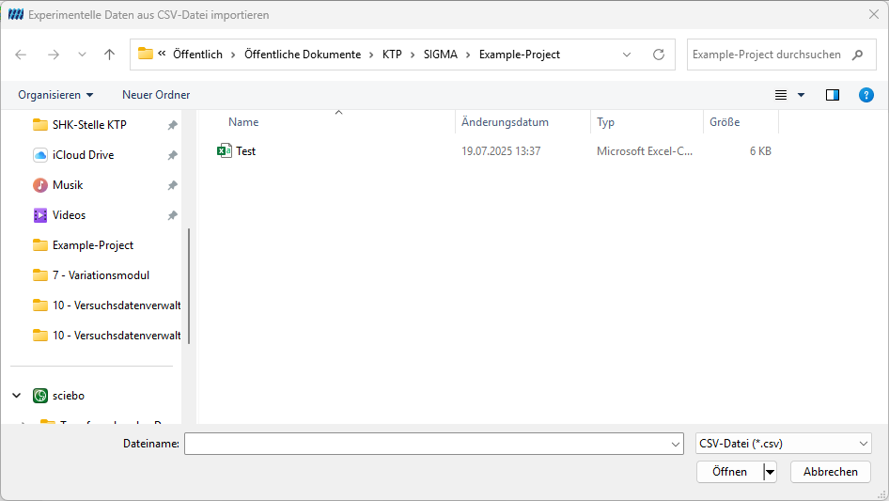The image size is (889, 501).
Task: Click the list view layout icon
Action: (x=781, y=95)
